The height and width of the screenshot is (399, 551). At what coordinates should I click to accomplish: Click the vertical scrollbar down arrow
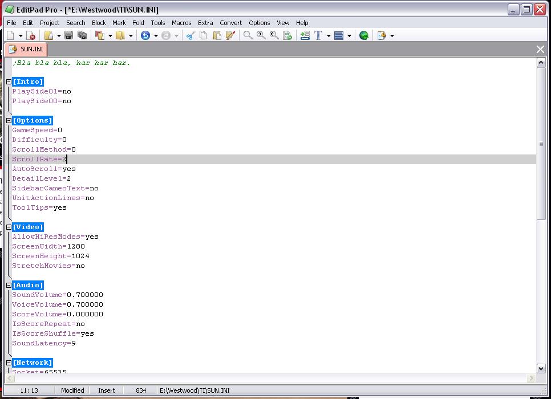click(x=541, y=368)
